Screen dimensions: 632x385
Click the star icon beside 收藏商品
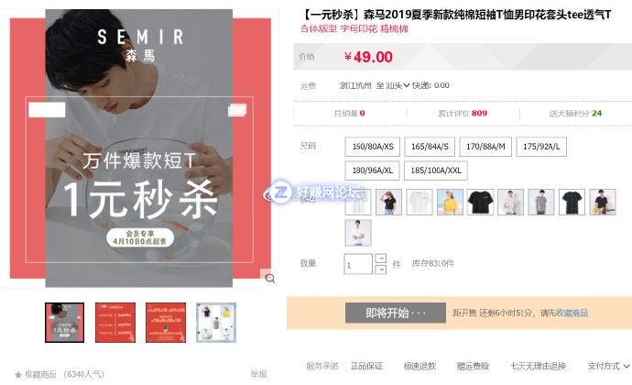point(18,375)
